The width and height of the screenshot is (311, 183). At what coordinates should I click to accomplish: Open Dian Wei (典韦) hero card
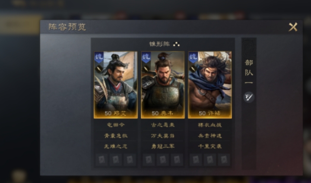[163, 85]
